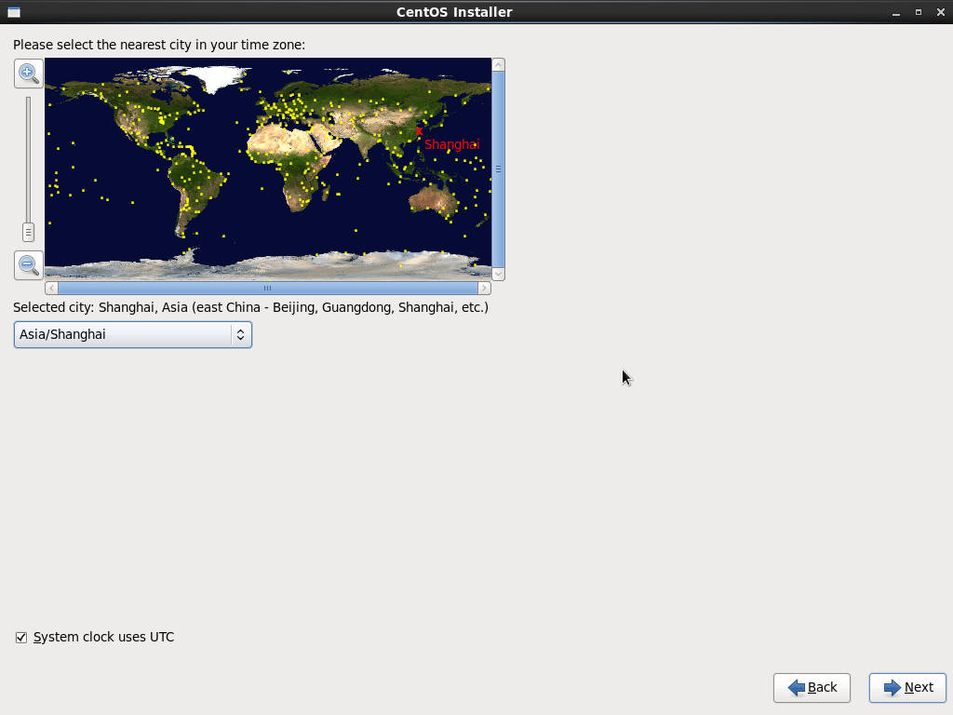Click the map zoom slider handle
Image resolution: width=953 pixels, height=715 pixels.
(28, 232)
